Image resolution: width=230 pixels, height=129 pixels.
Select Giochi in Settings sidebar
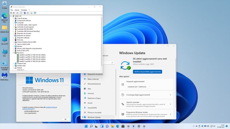[90, 103]
